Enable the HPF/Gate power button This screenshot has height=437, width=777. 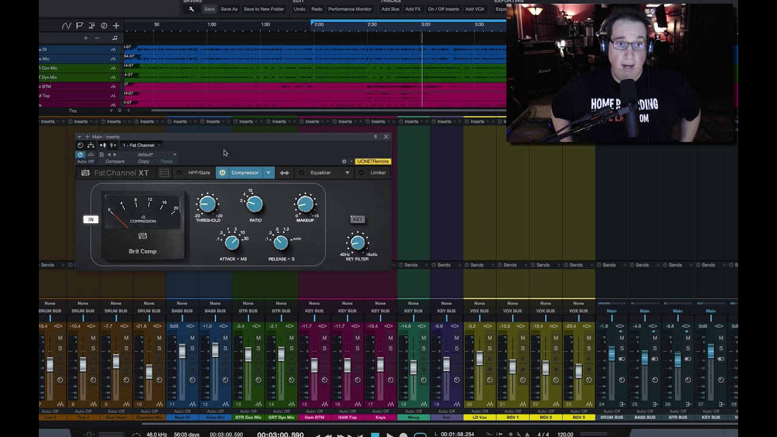[x=179, y=173]
